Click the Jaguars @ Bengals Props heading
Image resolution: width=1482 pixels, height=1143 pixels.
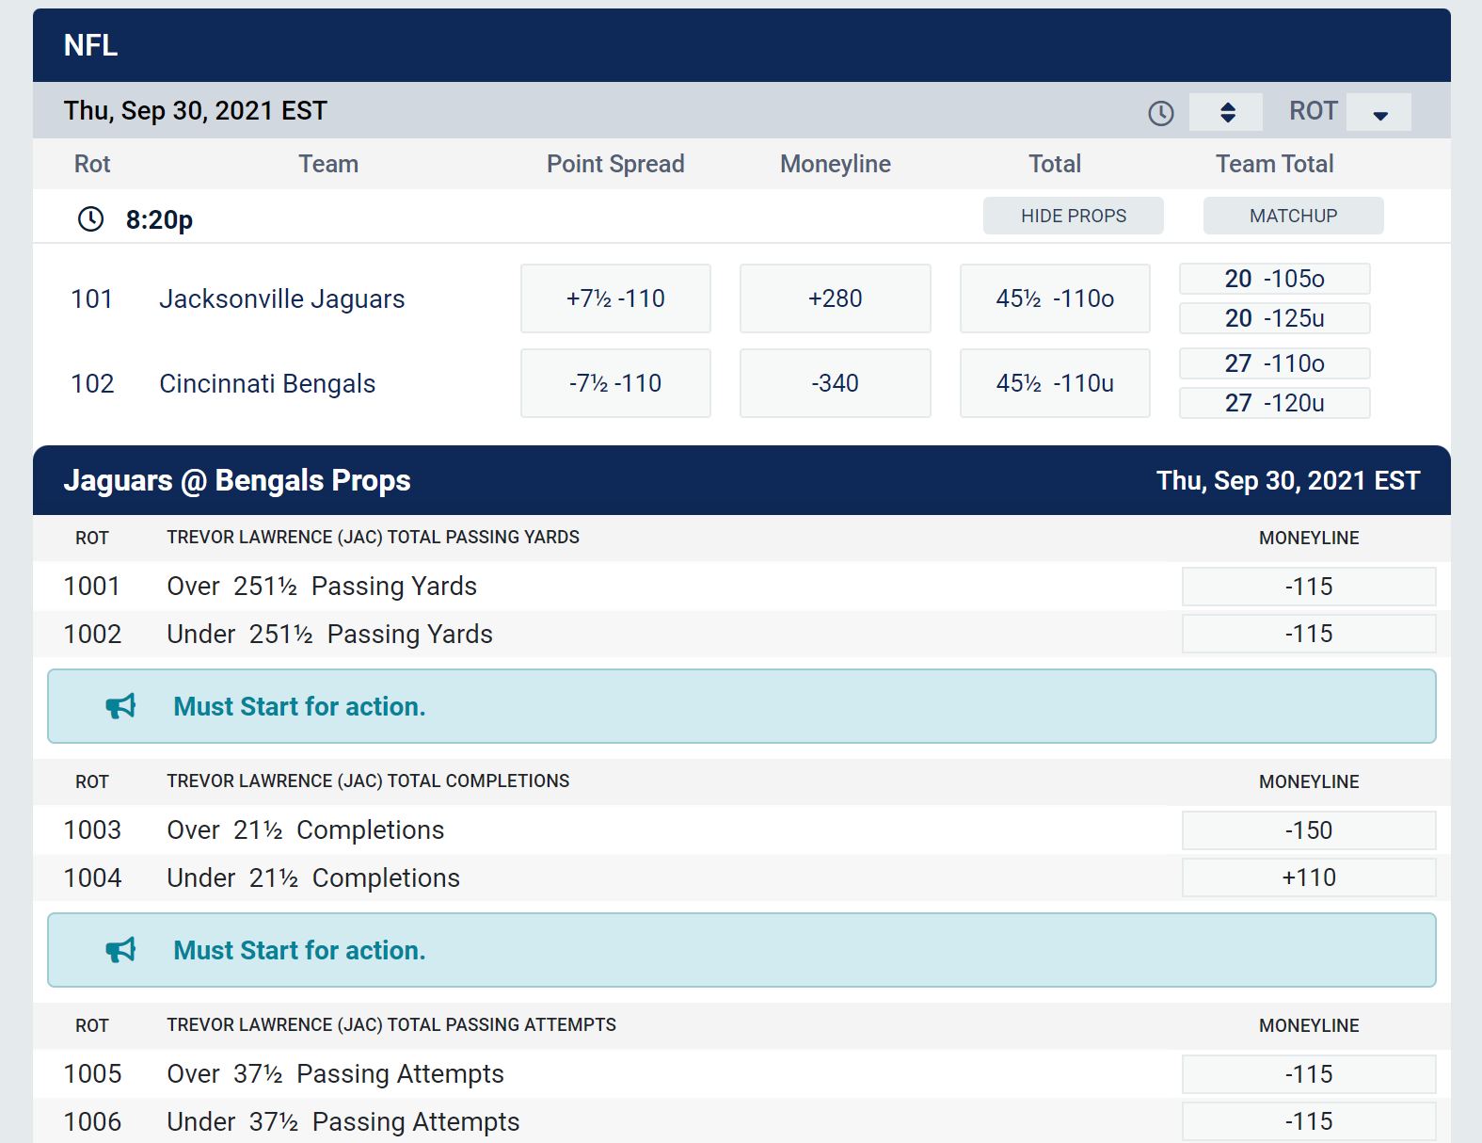[x=237, y=480]
